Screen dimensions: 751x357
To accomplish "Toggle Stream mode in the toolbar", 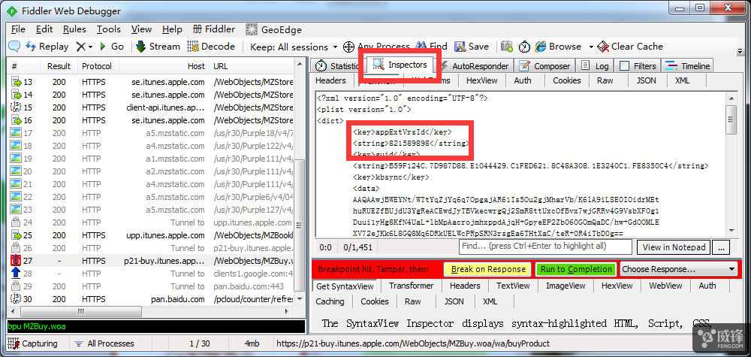I will pyautogui.click(x=158, y=47).
